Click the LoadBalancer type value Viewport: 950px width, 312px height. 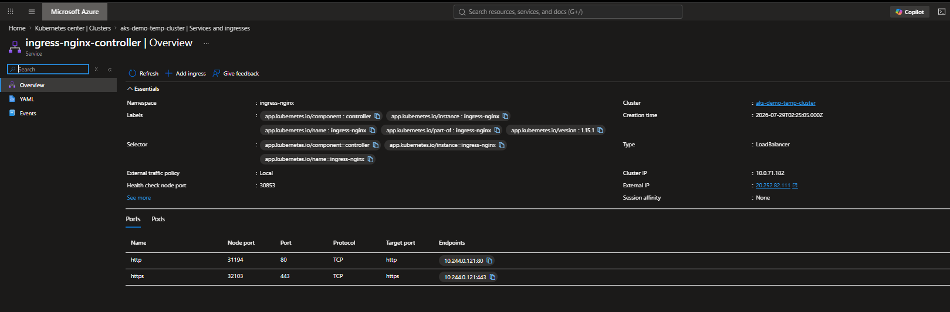point(773,145)
